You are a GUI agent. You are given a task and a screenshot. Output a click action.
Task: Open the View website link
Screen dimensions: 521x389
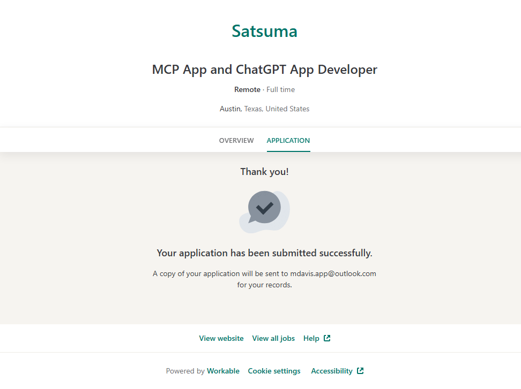pos(221,339)
